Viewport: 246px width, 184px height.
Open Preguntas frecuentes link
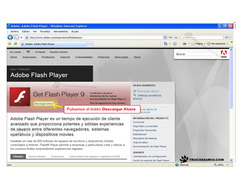click(x=145, y=130)
